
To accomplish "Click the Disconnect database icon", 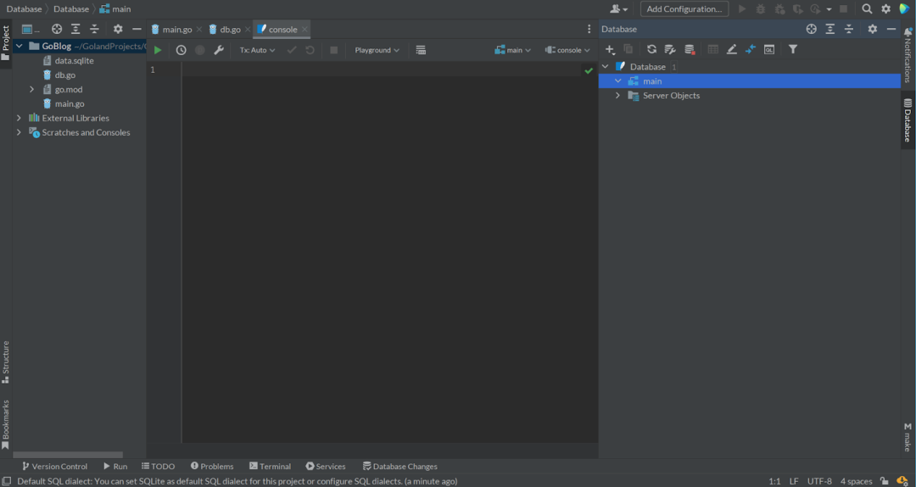I will tap(690, 50).
